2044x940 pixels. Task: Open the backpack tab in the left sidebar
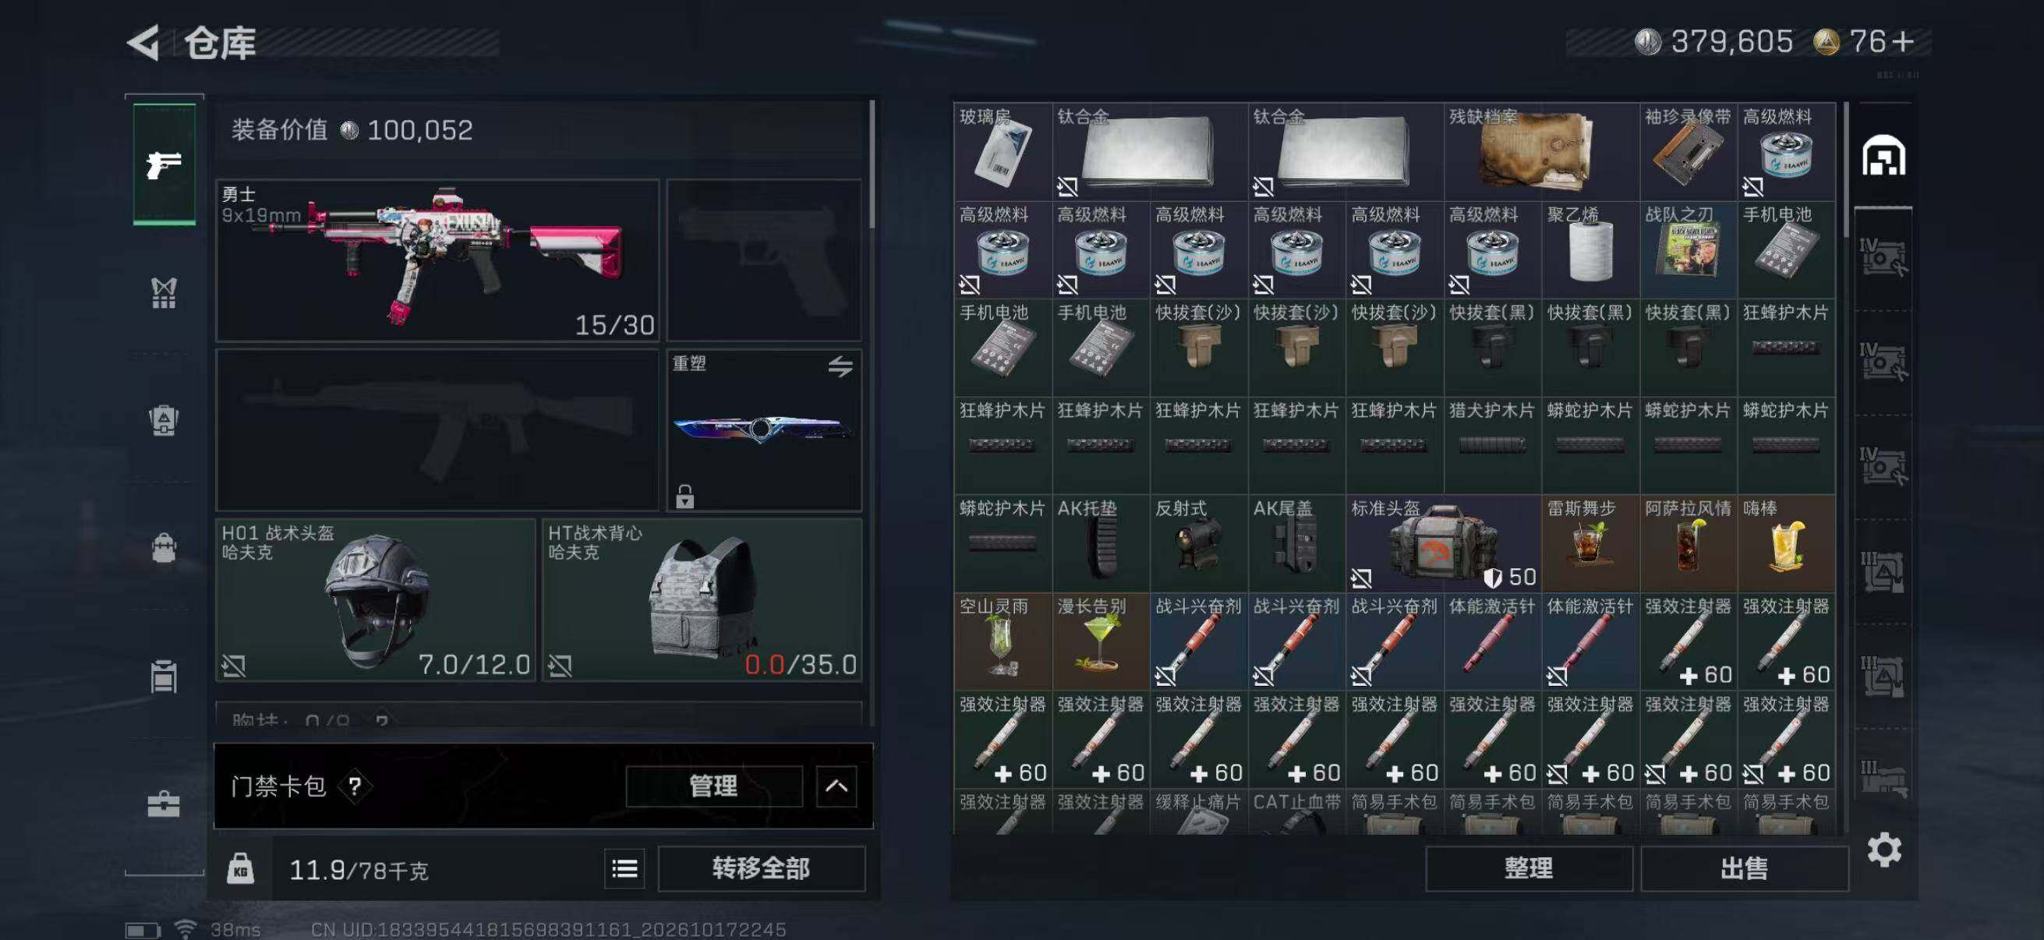[164, 548]
